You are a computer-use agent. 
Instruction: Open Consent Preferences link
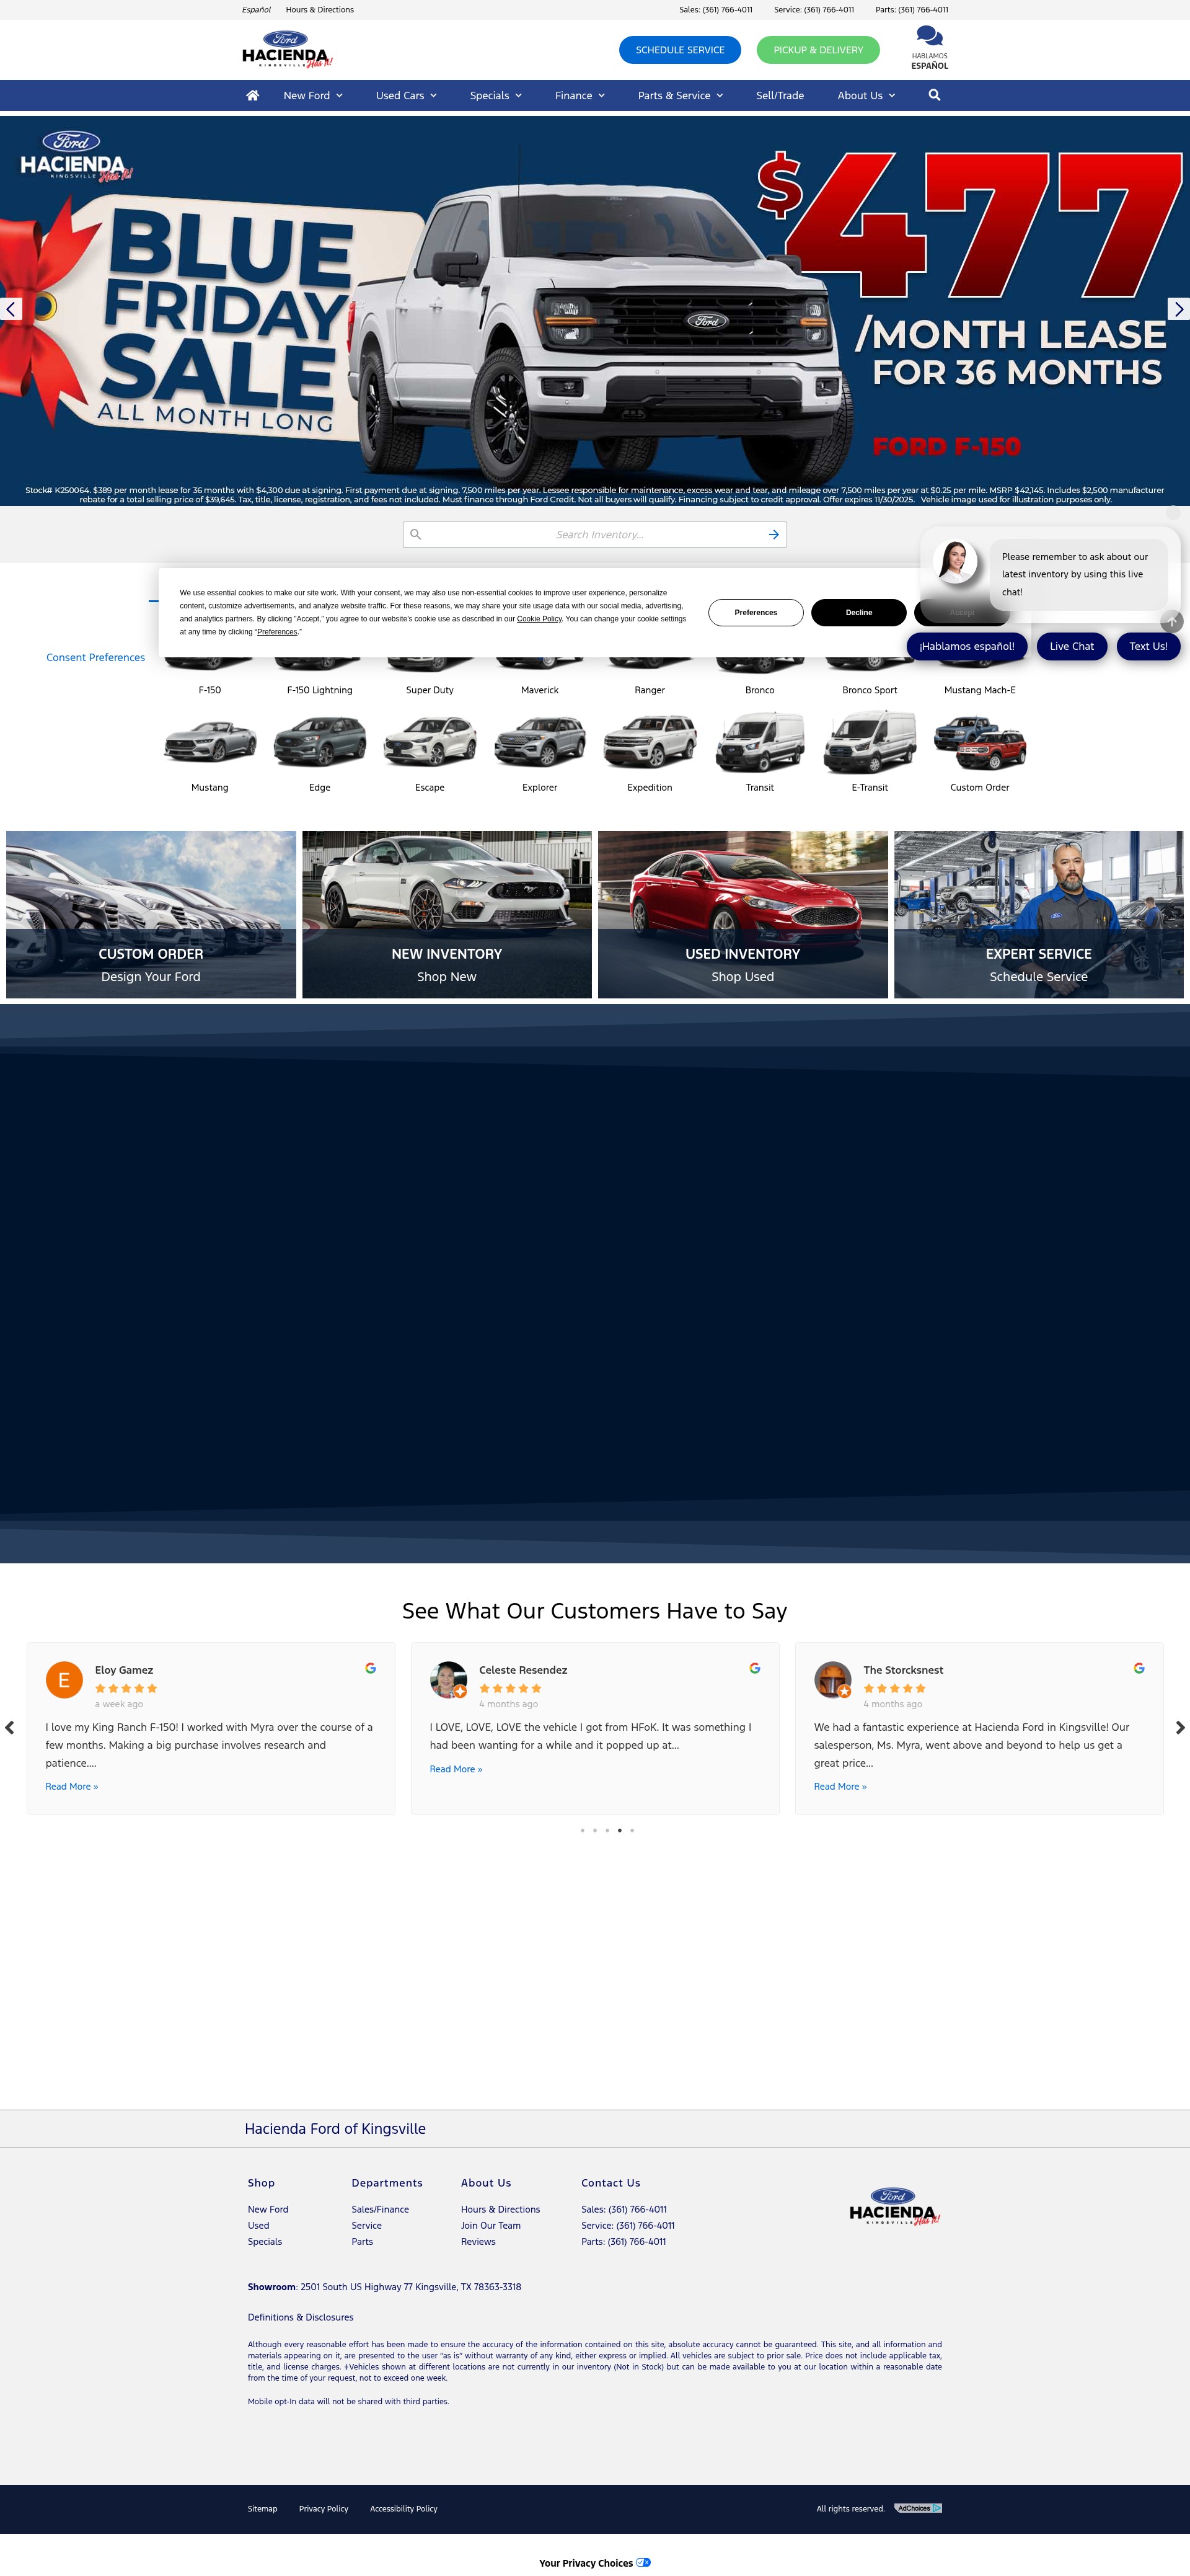(95, 657)
